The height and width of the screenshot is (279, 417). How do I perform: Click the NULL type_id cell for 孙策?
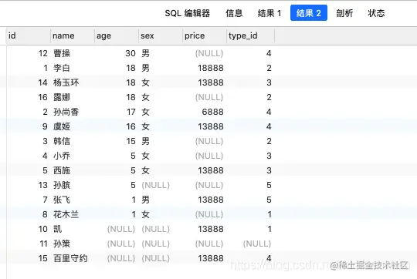[x=257, y=244]
